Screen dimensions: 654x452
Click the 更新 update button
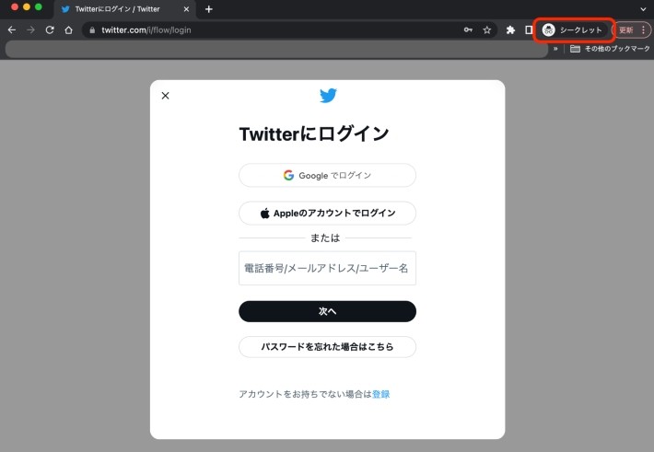click(625, 30)
